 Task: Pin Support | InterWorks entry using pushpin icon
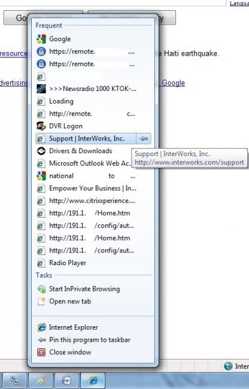[144, 138]
